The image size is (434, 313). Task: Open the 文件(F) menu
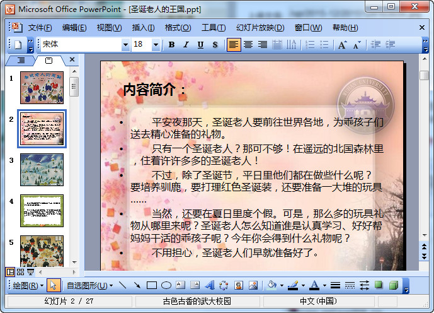point(40,28)
